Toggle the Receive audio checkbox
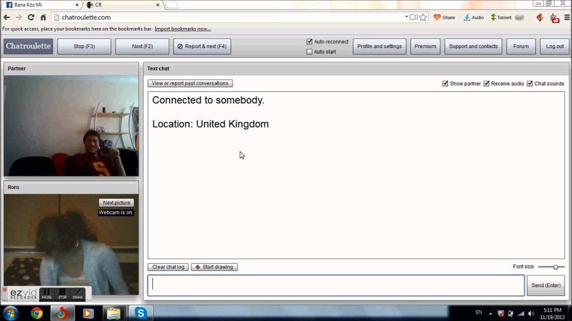 486,83
